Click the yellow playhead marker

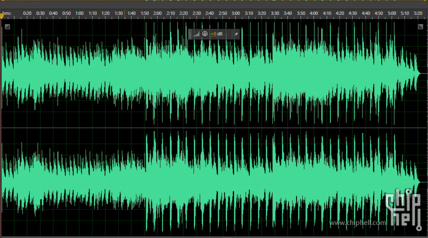2,16
